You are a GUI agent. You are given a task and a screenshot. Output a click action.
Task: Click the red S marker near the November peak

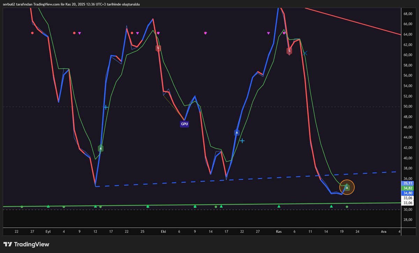click(x=289, y=51)
